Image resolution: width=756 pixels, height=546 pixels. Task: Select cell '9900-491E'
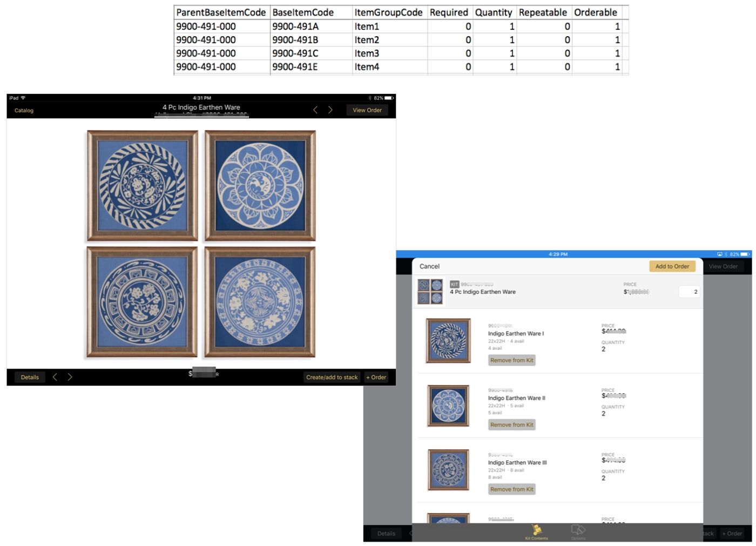pyautogui.click(x=310, y=67)
